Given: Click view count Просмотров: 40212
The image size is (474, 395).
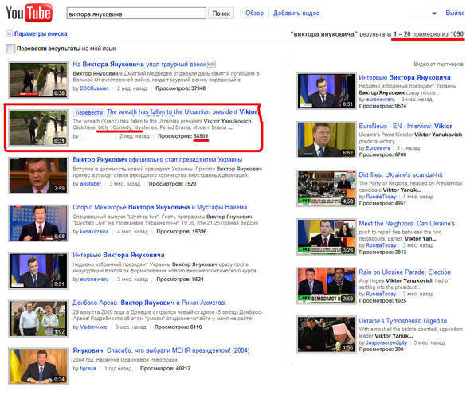Looking at the screenshot, I should 166,369.
